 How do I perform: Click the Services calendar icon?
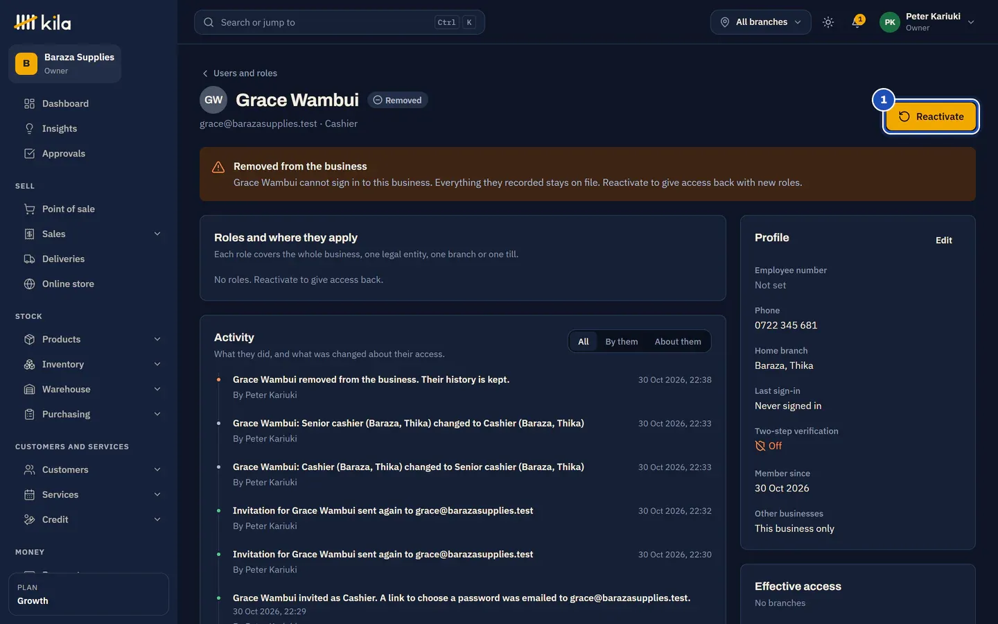(29, 495)
